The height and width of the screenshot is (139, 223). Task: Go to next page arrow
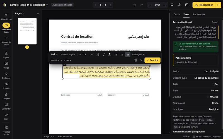point(110,5)
